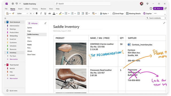
Task: Toggle Strikethrough formatting
Action: click(50, 13)
